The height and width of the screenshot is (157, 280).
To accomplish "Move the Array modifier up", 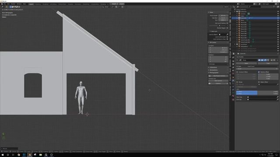I will [x=272, y=60].
